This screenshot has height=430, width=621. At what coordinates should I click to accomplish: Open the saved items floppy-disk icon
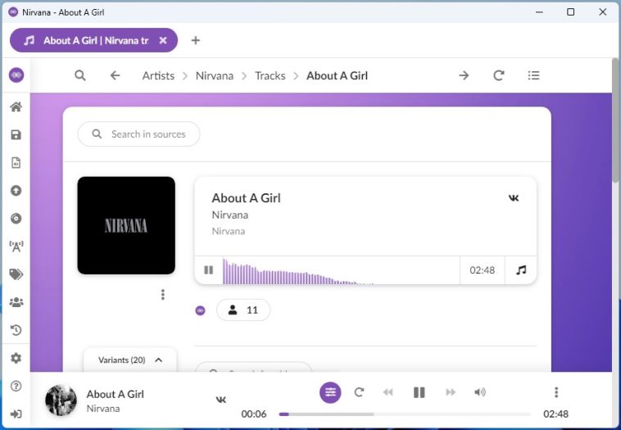pos(16,135)
